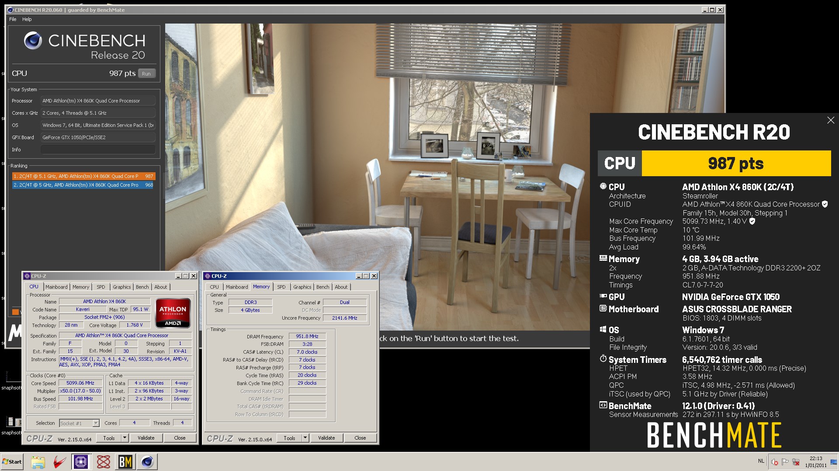This screenshot has width=839, height=471.
Task: Click the verified badge next to Max Core Frequency
Action: (752, 221)
